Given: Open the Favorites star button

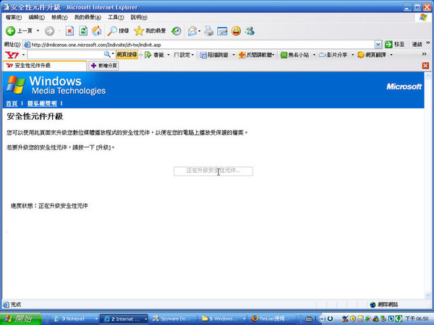Looking at the screenshot, I should pyautogui.click(x=150, y=31).
